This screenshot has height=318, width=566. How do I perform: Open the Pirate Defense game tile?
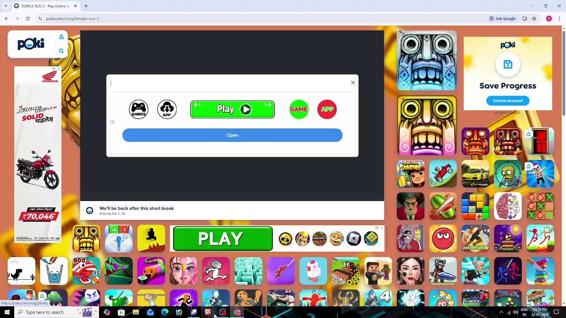[x=508, y=238]
